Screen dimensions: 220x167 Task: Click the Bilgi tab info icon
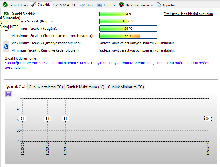point(82,5)
